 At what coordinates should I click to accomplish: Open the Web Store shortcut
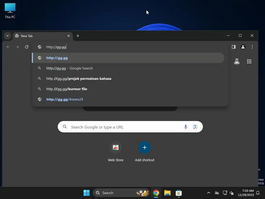point(116,152)
